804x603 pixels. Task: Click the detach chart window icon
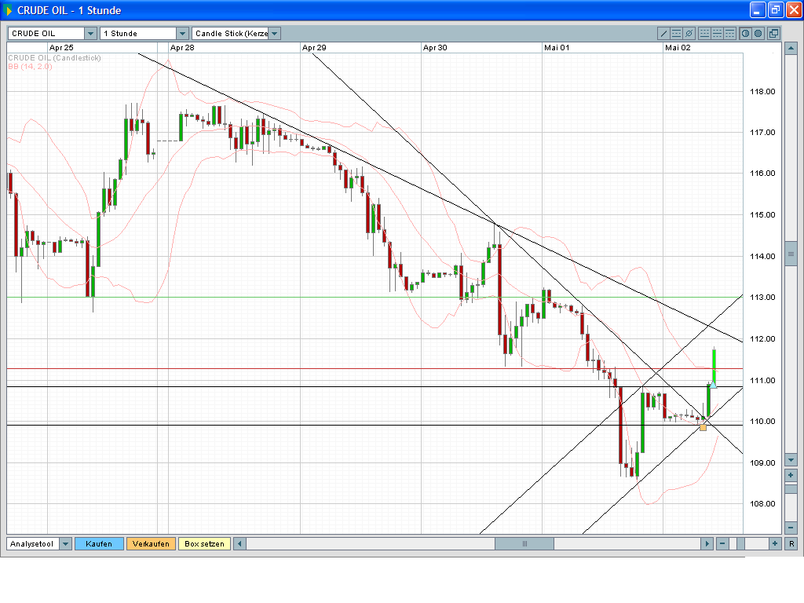coord(773,33)
